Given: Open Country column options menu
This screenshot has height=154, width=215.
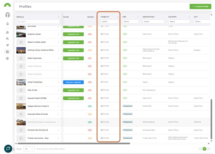Looking at the screenshot, I should click(189, 17).
